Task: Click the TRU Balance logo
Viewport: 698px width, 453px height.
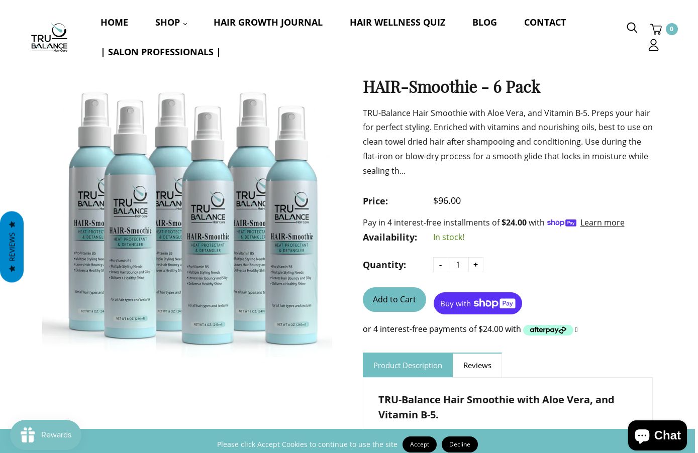Action: tap(49, 37)
